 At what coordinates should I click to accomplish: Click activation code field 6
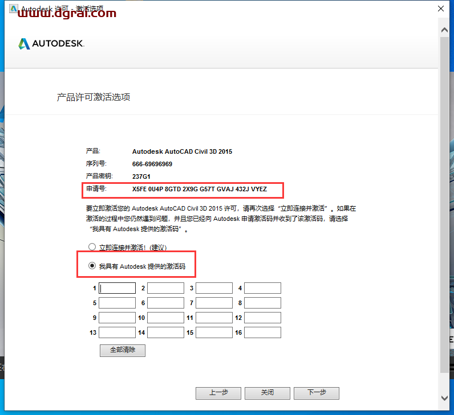[x=165, y=303]
